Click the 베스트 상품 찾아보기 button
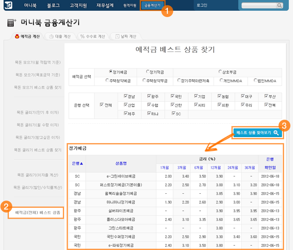This screenshot has height=250, width=293. coord(257,133)
